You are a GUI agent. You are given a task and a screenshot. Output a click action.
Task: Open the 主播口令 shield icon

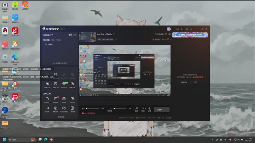(55, 84)
